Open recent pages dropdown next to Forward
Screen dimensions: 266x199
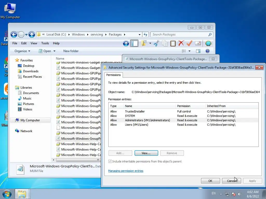tap(26, 35)
